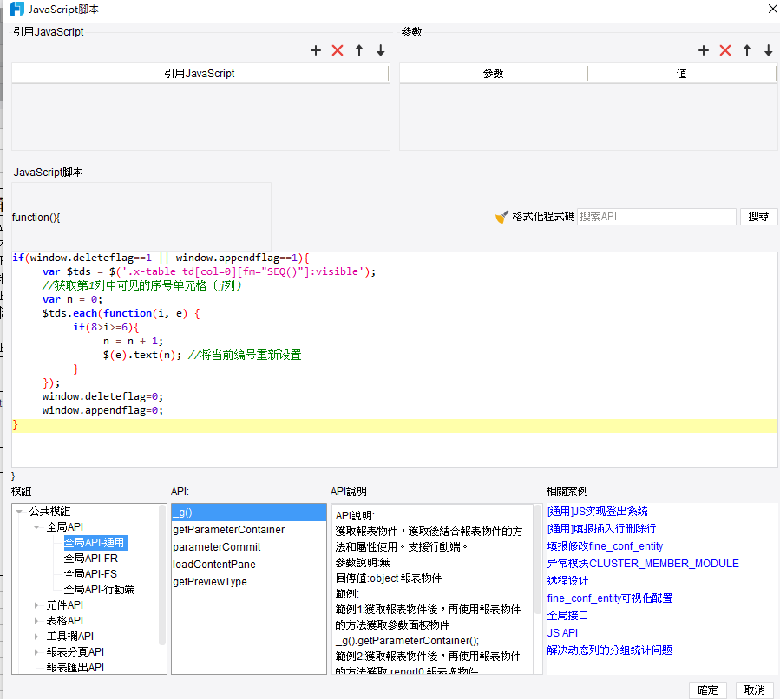Open the 远程设计 link
The height and width of the screenshot is (699, 780).
pyautogui.click(x=567, y=581)
